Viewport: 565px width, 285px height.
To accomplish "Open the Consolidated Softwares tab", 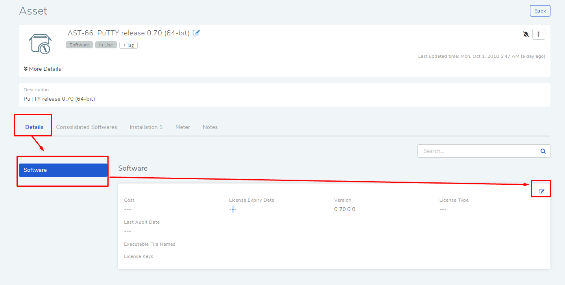I will click(87, 127).
